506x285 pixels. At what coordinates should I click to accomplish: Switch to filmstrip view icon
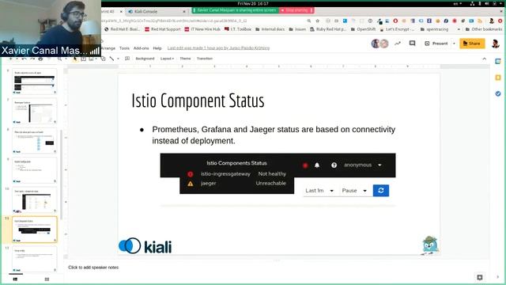pyautogui.click(x=15, y=279)
